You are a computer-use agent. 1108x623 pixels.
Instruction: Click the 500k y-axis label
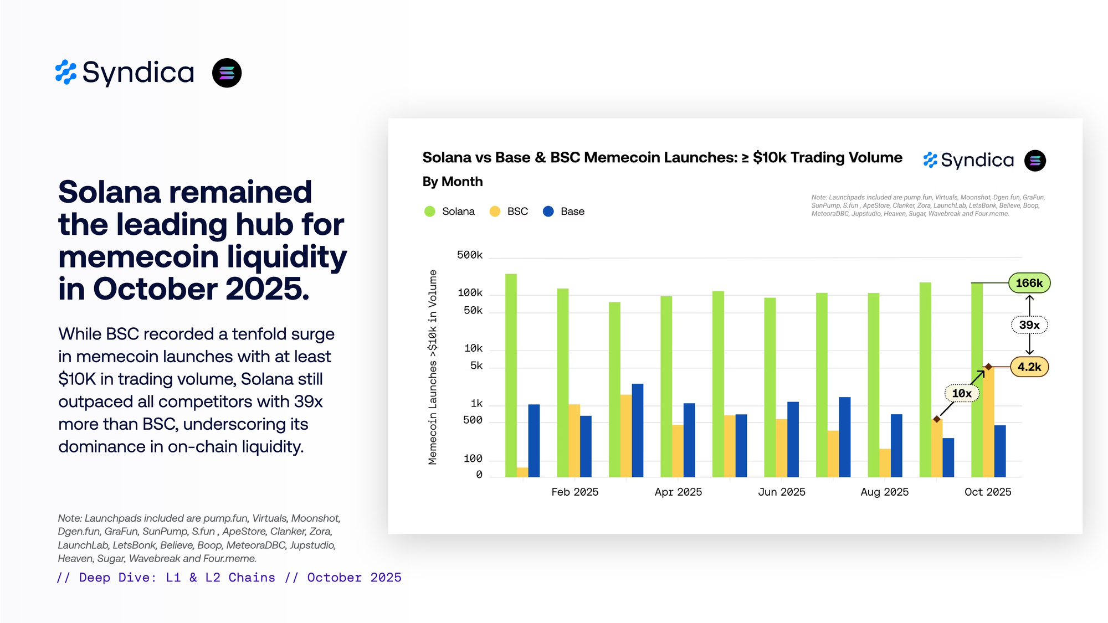469,255
